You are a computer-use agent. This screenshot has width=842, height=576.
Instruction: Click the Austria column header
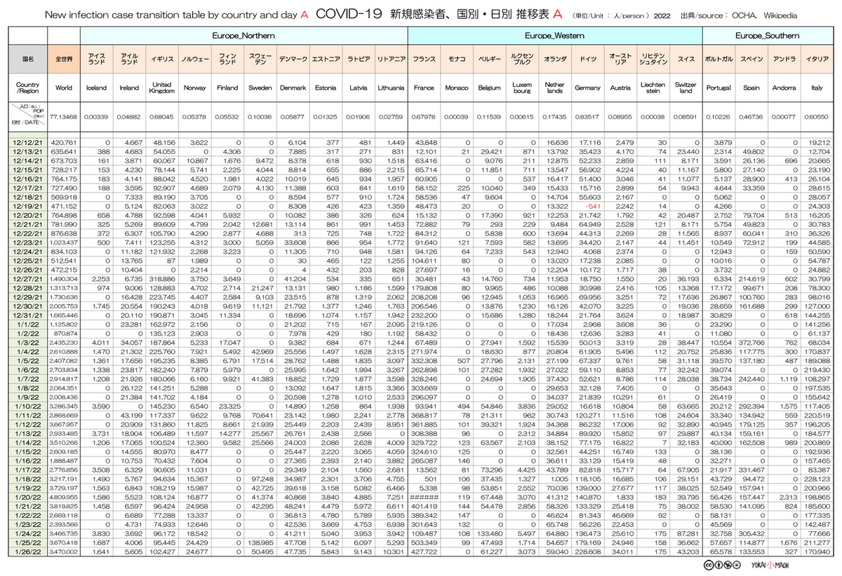[x=620, y=88]
